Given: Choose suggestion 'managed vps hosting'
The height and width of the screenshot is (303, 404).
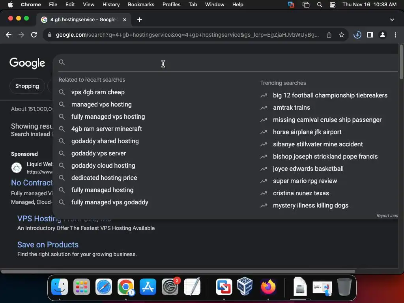Looking at the screenshot, I should (101, 104).
